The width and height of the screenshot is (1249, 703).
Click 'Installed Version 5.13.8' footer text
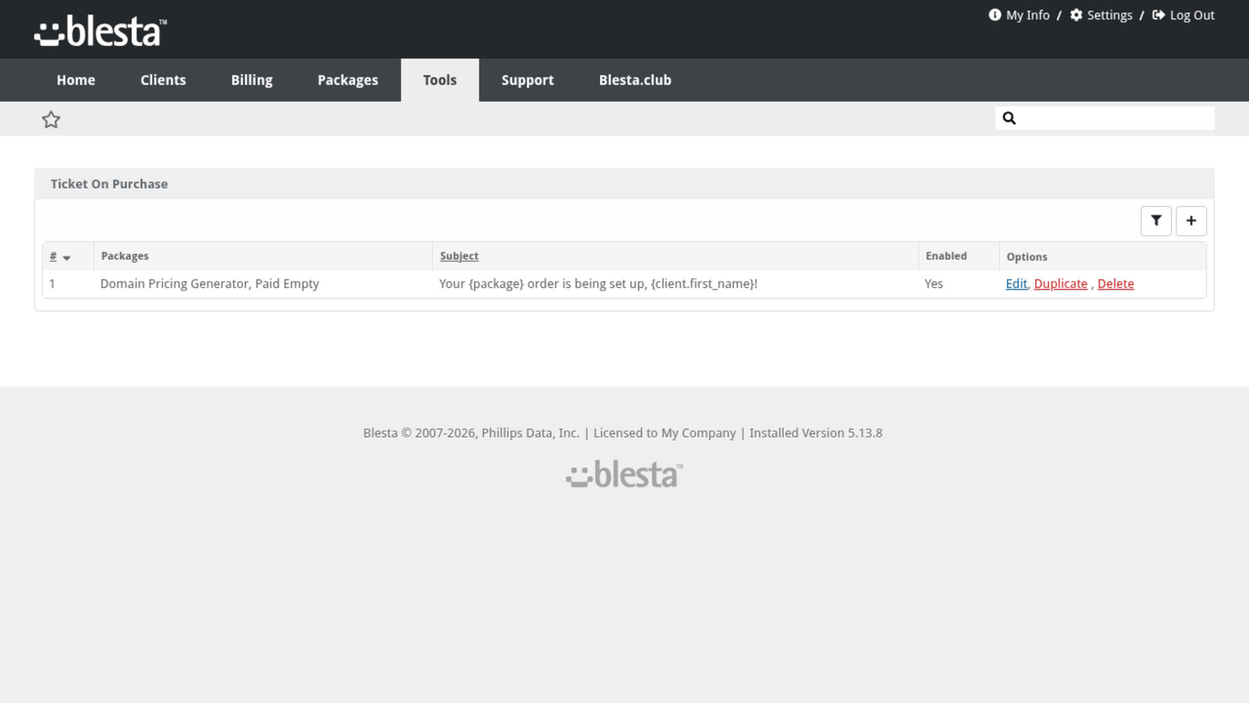point(816,433)
